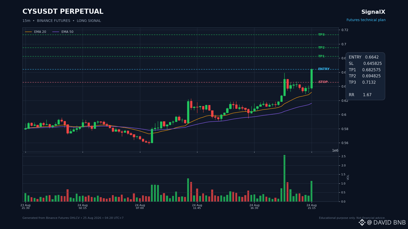Click the SignalX brand name
Image resolution: width=408 pixels, height=229 pixels.
coord(373,12)
